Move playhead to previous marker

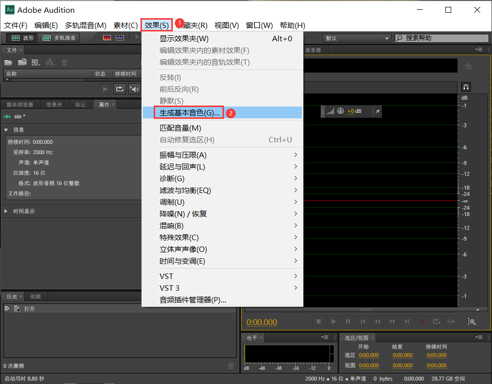(x=363, y=322)
